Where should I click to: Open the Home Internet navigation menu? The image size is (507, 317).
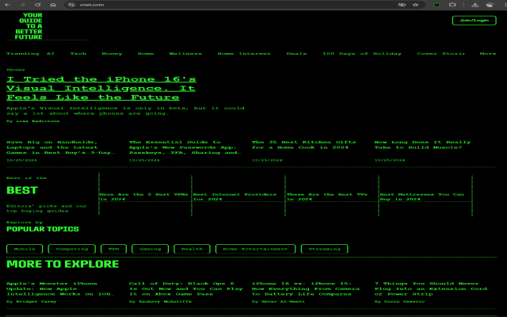244,53
